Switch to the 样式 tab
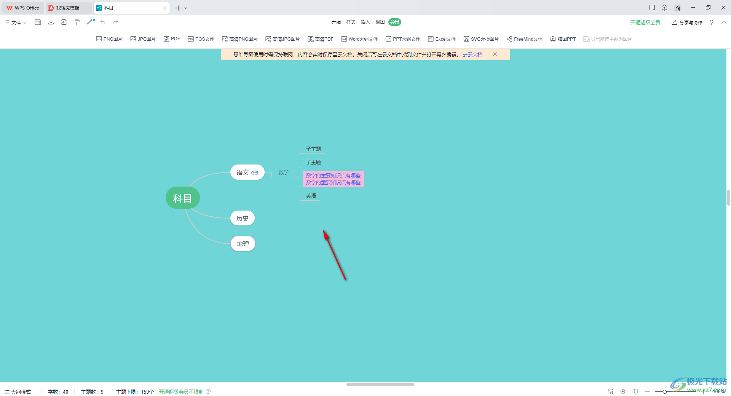The width and height of the screenshot is (731, 396). pos(351,22)
